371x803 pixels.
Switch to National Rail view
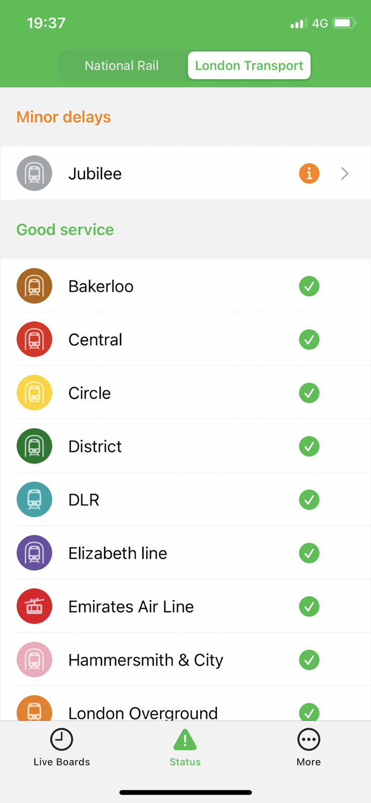pos(122,65)
